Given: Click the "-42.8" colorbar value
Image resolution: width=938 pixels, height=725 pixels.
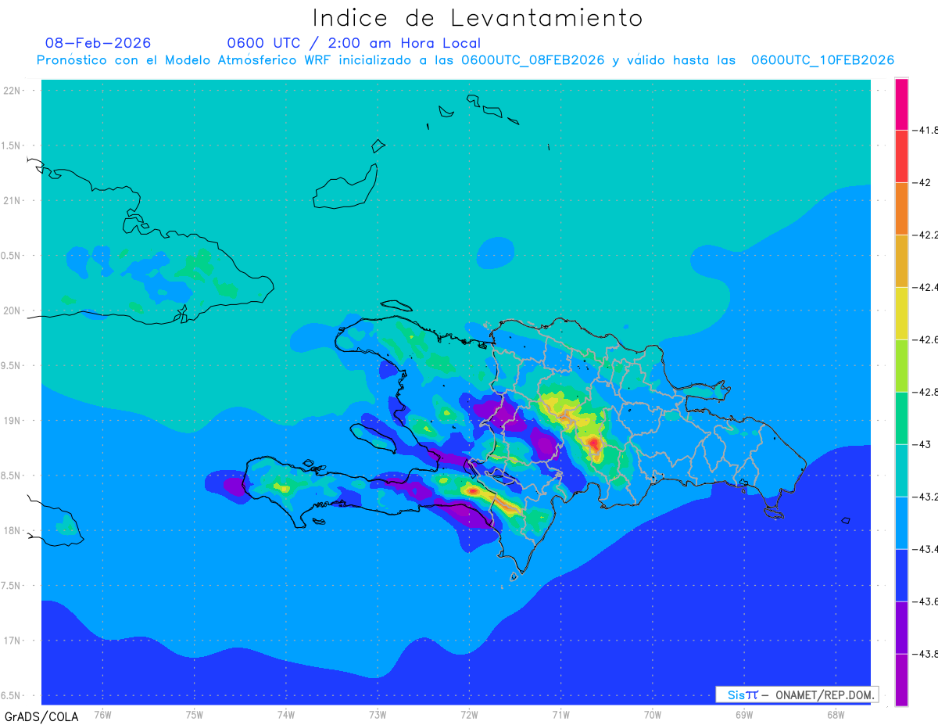Looking at the screenshot, I should 925,392.
